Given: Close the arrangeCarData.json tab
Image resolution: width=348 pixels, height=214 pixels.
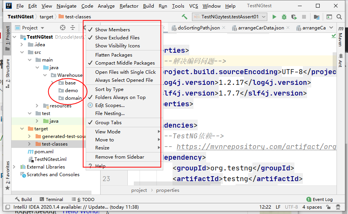Looking at the screenshot, I should point(288,28).
